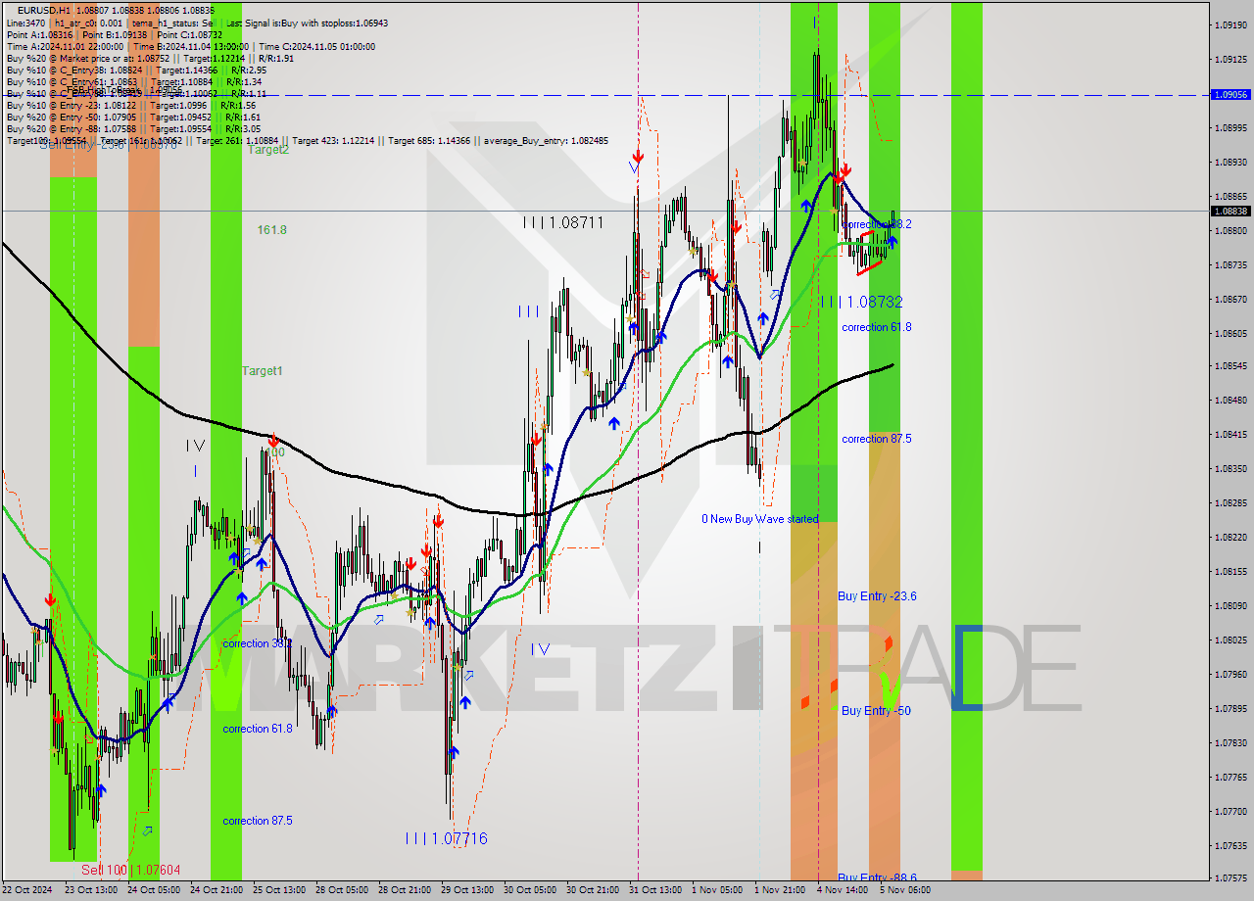
Task: Click the '28 Oct 05:00' time axis label
Action: pos(342,890)
